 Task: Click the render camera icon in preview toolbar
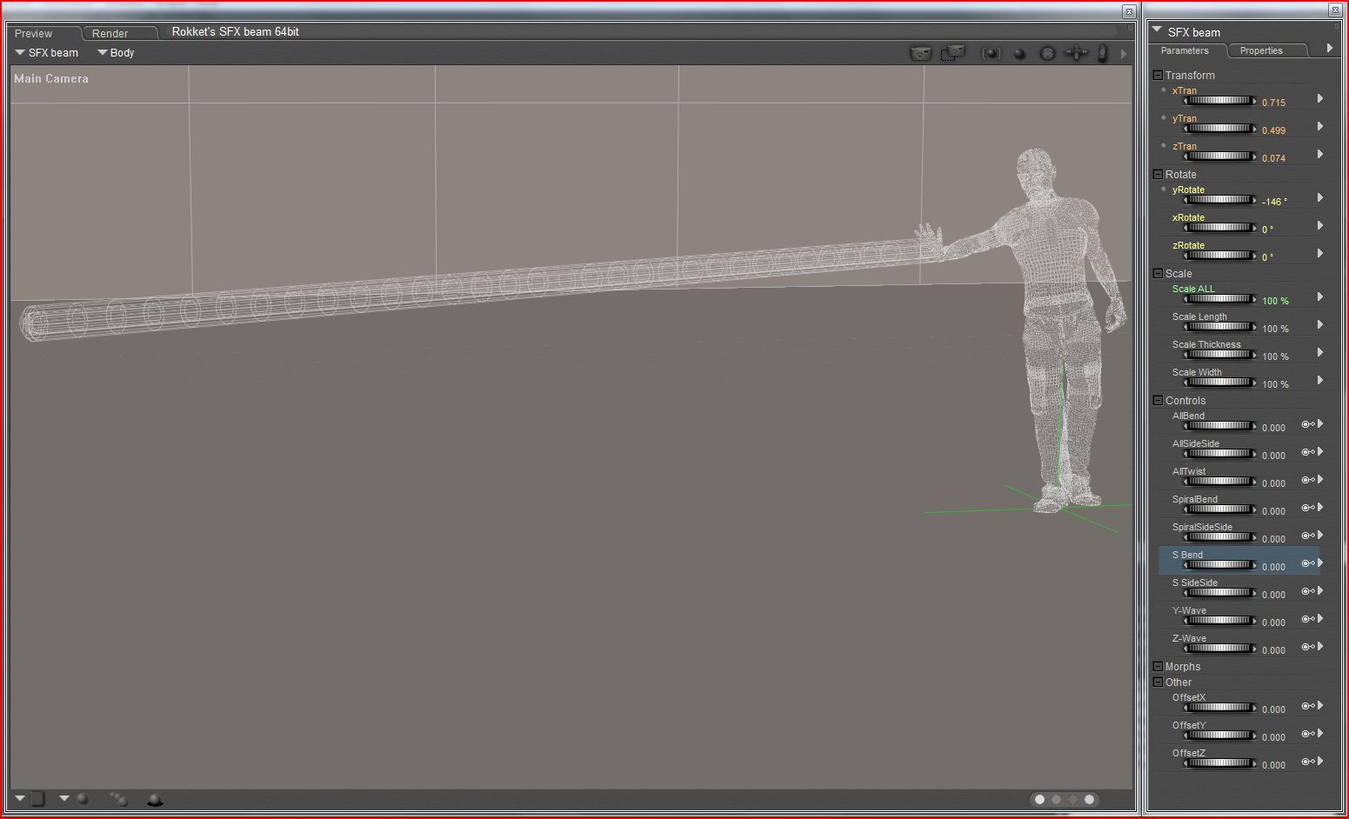[x=920, y=53]
